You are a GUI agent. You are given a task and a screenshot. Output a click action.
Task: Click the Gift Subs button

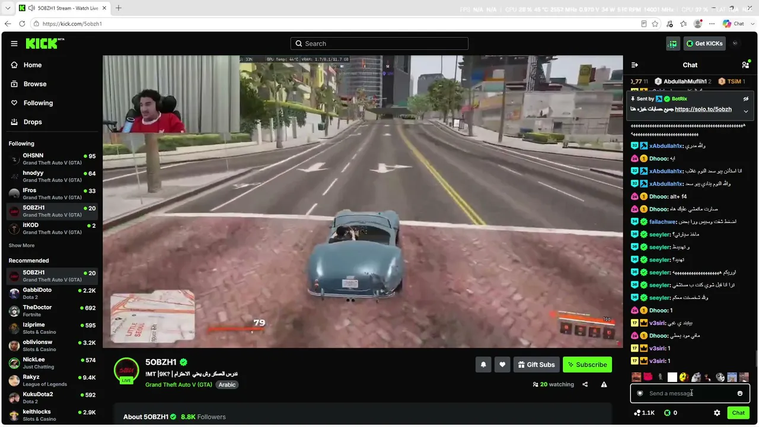pos(536,365)
